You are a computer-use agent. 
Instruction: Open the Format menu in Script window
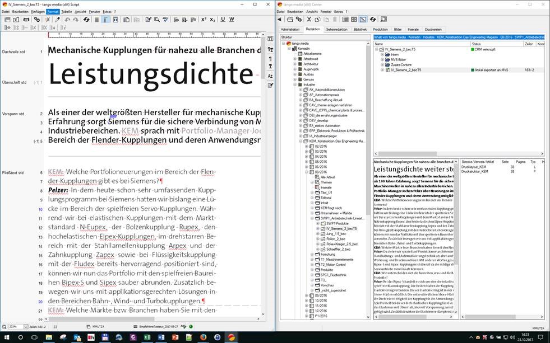click(x=53, y=11)
